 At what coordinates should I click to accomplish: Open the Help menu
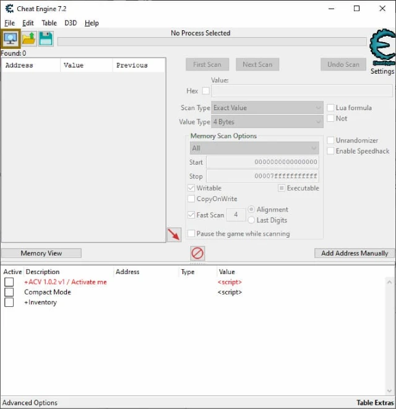tap(92, 23)
